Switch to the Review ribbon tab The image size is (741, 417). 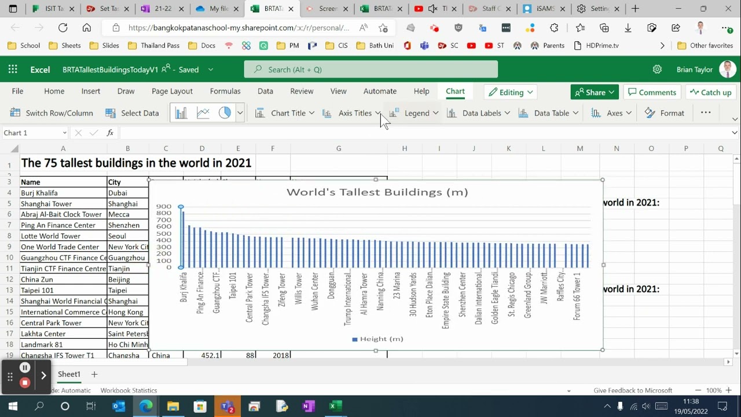point(302,91)
